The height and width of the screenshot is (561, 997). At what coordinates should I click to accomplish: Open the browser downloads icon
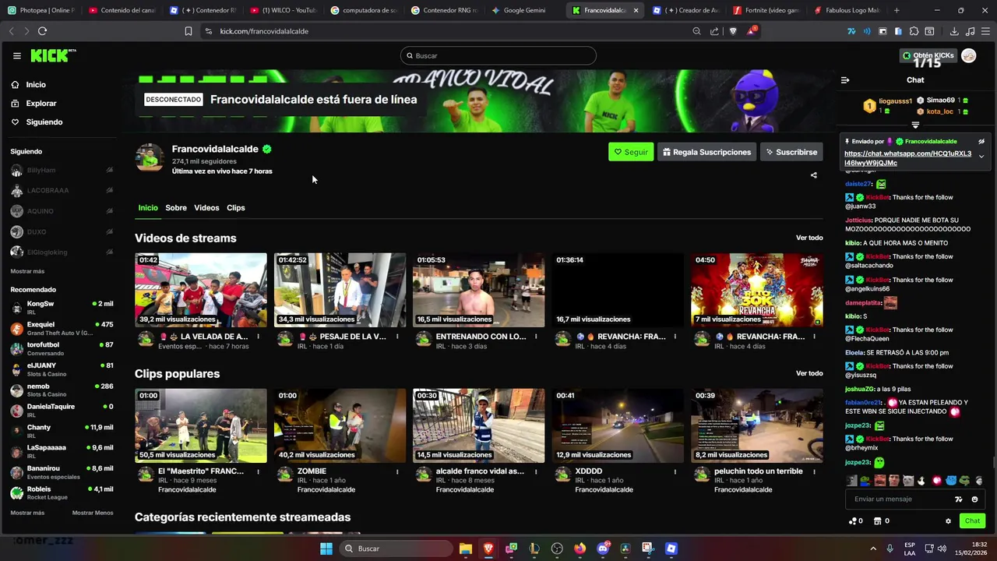pyautogui.click(x=954, y=31)
